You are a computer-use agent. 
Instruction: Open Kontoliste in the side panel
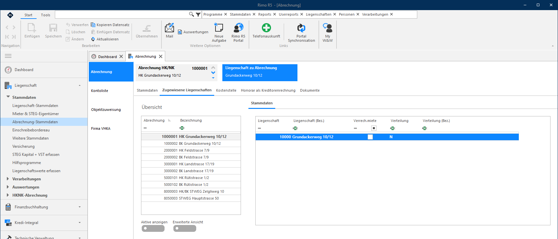100,91
